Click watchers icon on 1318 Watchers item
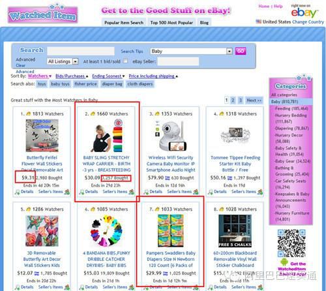 (222, 114)
